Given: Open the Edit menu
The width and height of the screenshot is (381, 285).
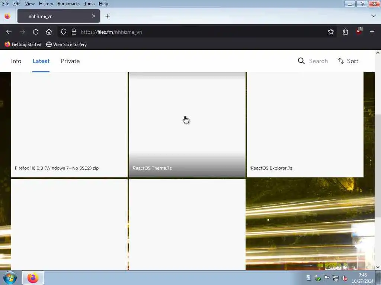Looking at the screenshot, I should [x=17, y=4].
